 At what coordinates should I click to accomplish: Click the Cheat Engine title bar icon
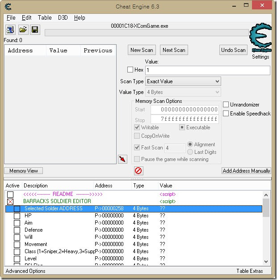pyautogui.click(x=8, y=7)
